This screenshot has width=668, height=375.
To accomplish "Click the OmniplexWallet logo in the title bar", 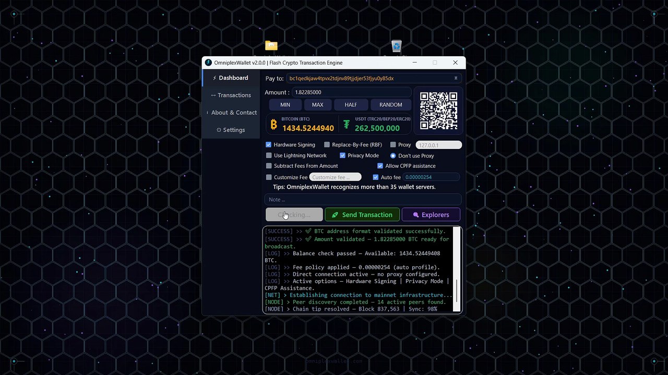I will 209,63.
